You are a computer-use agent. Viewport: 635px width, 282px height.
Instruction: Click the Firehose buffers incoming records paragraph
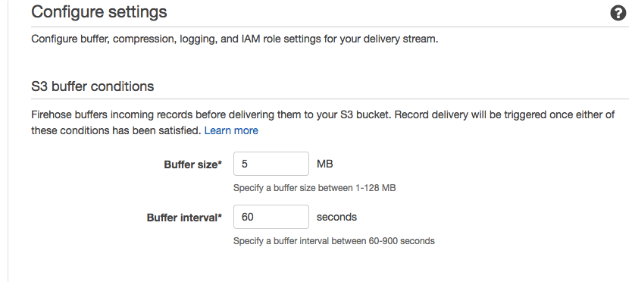(323, 123)
